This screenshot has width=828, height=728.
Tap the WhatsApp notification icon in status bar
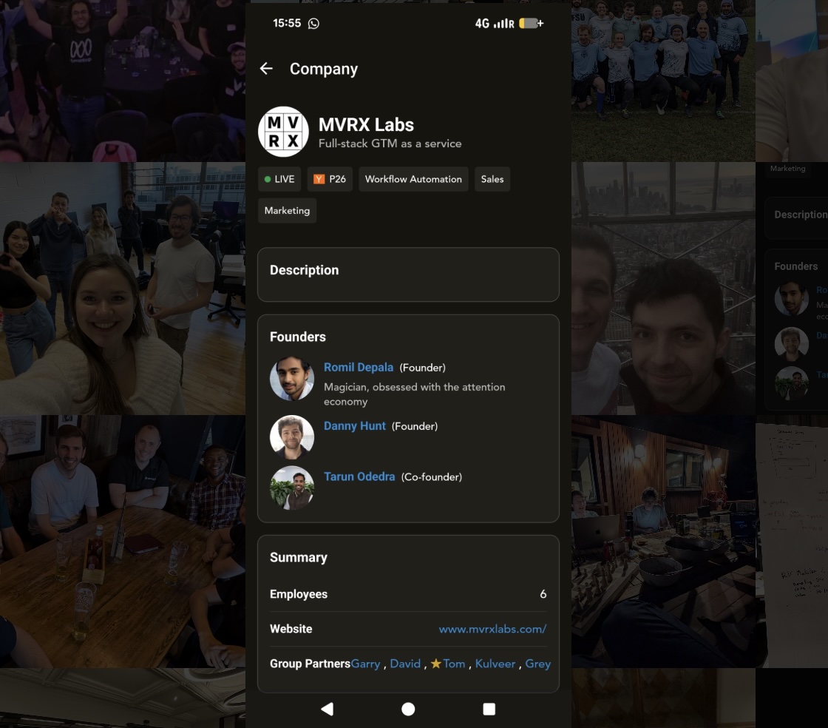pyautogui.click(x=313, y=23)
